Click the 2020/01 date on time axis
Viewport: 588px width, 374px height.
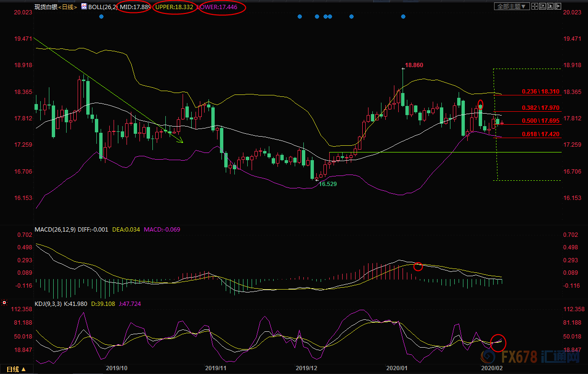click(396, 368)
